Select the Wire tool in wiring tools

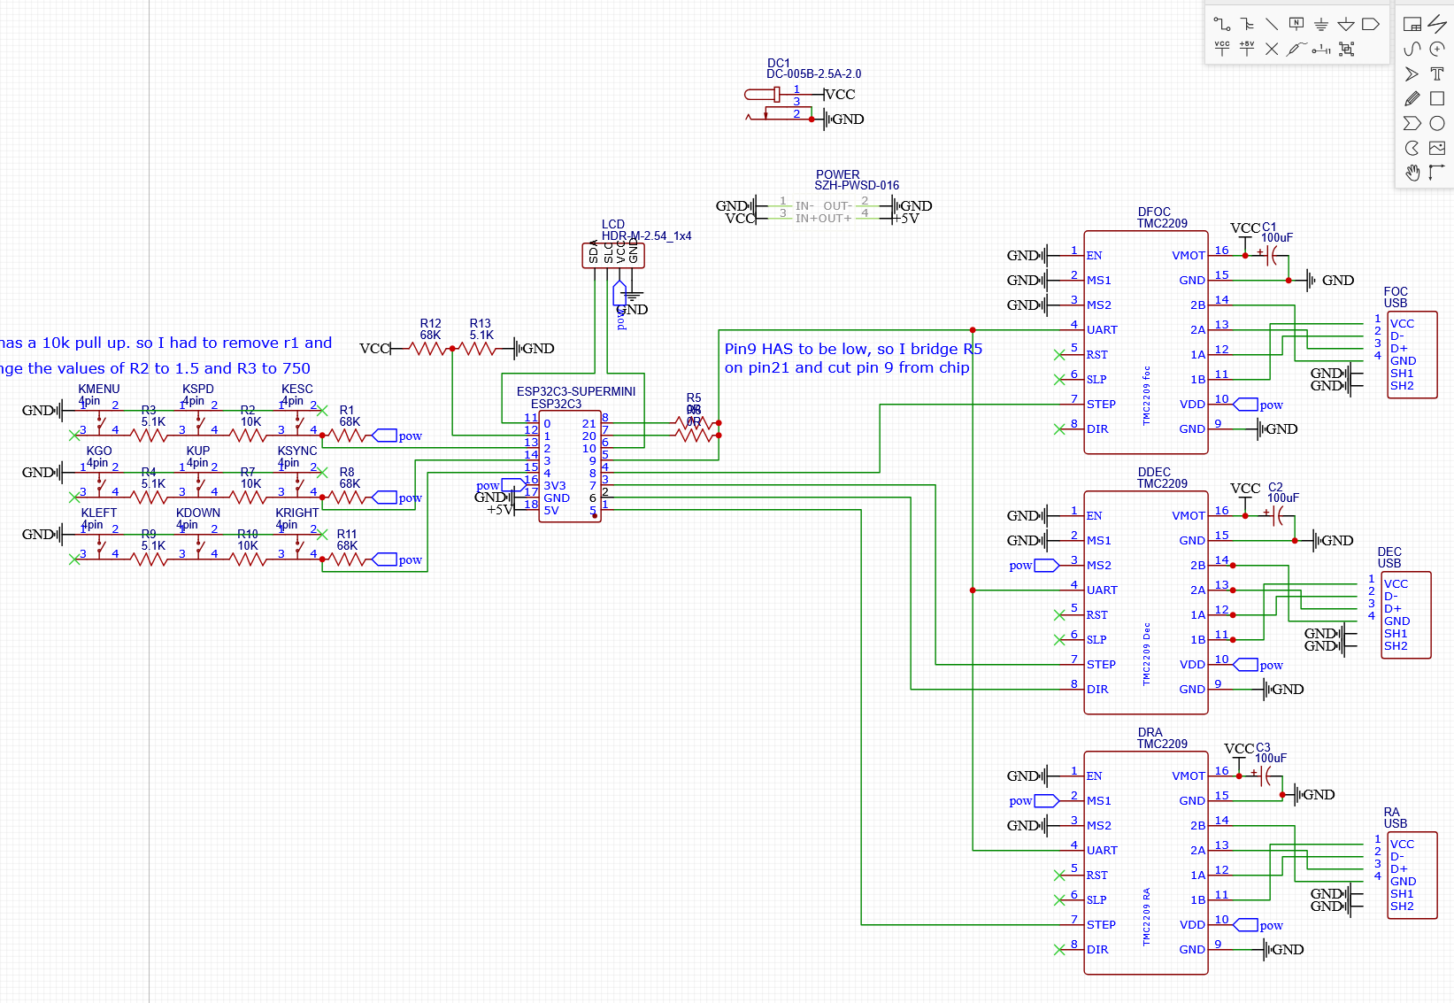click(x=1221, y=24)
